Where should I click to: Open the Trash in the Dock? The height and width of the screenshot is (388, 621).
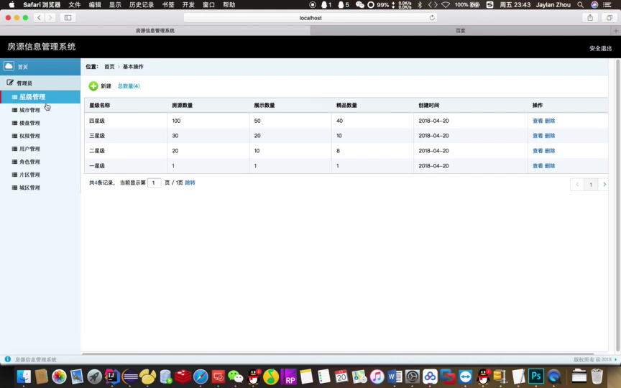(597, 377)
